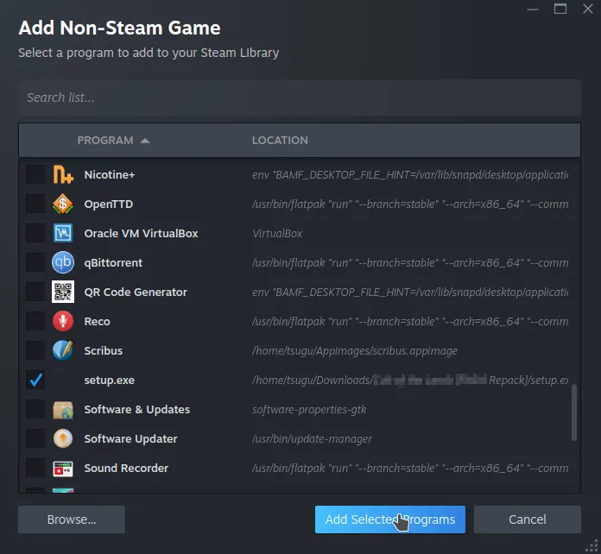Select the Software Updater name
This screenshot has width=601, height=554.
tap(130, 439)
